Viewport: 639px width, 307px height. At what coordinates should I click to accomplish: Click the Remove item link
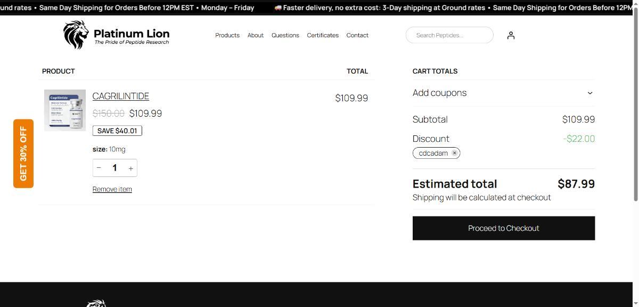[112, 189]
